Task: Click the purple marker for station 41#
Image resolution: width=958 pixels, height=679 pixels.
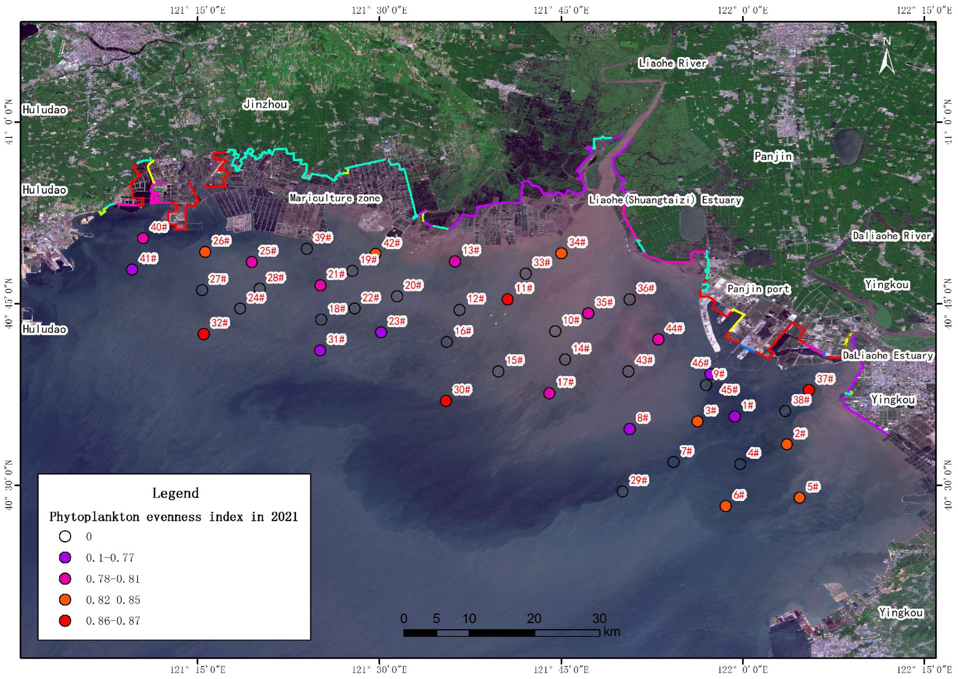Action: click(132, 269)
